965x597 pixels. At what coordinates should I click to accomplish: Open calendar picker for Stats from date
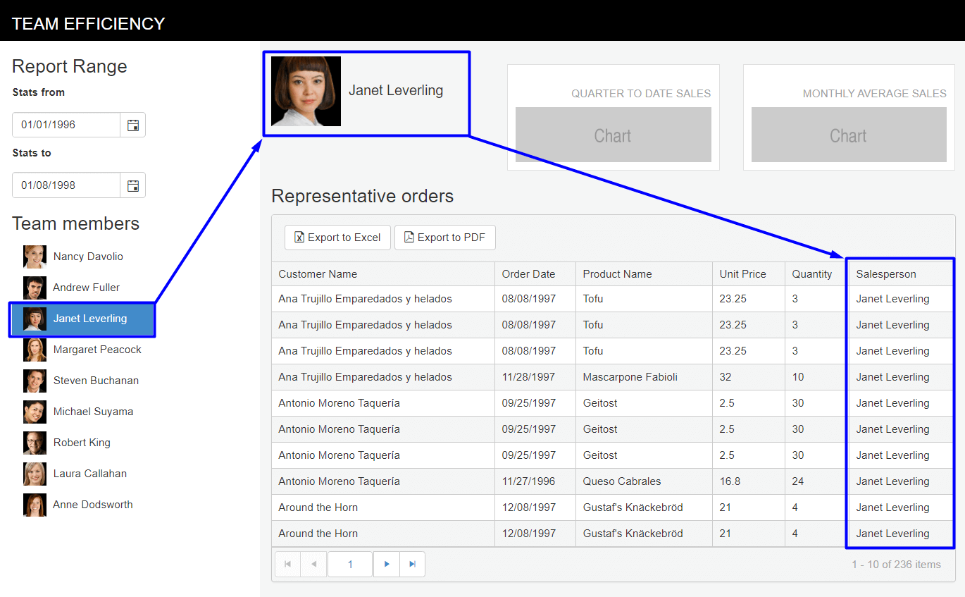coord(132,125)
